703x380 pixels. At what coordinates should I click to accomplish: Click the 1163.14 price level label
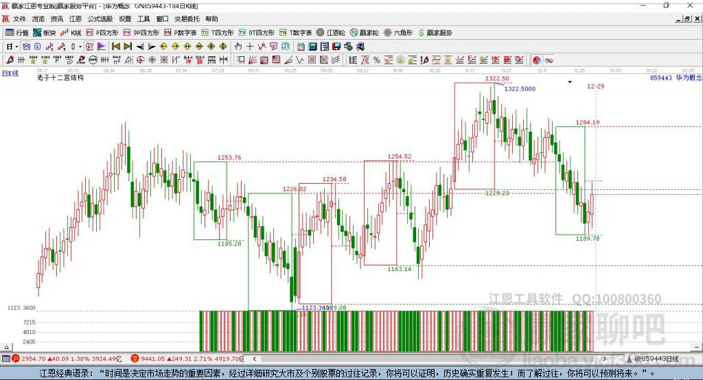399,269
